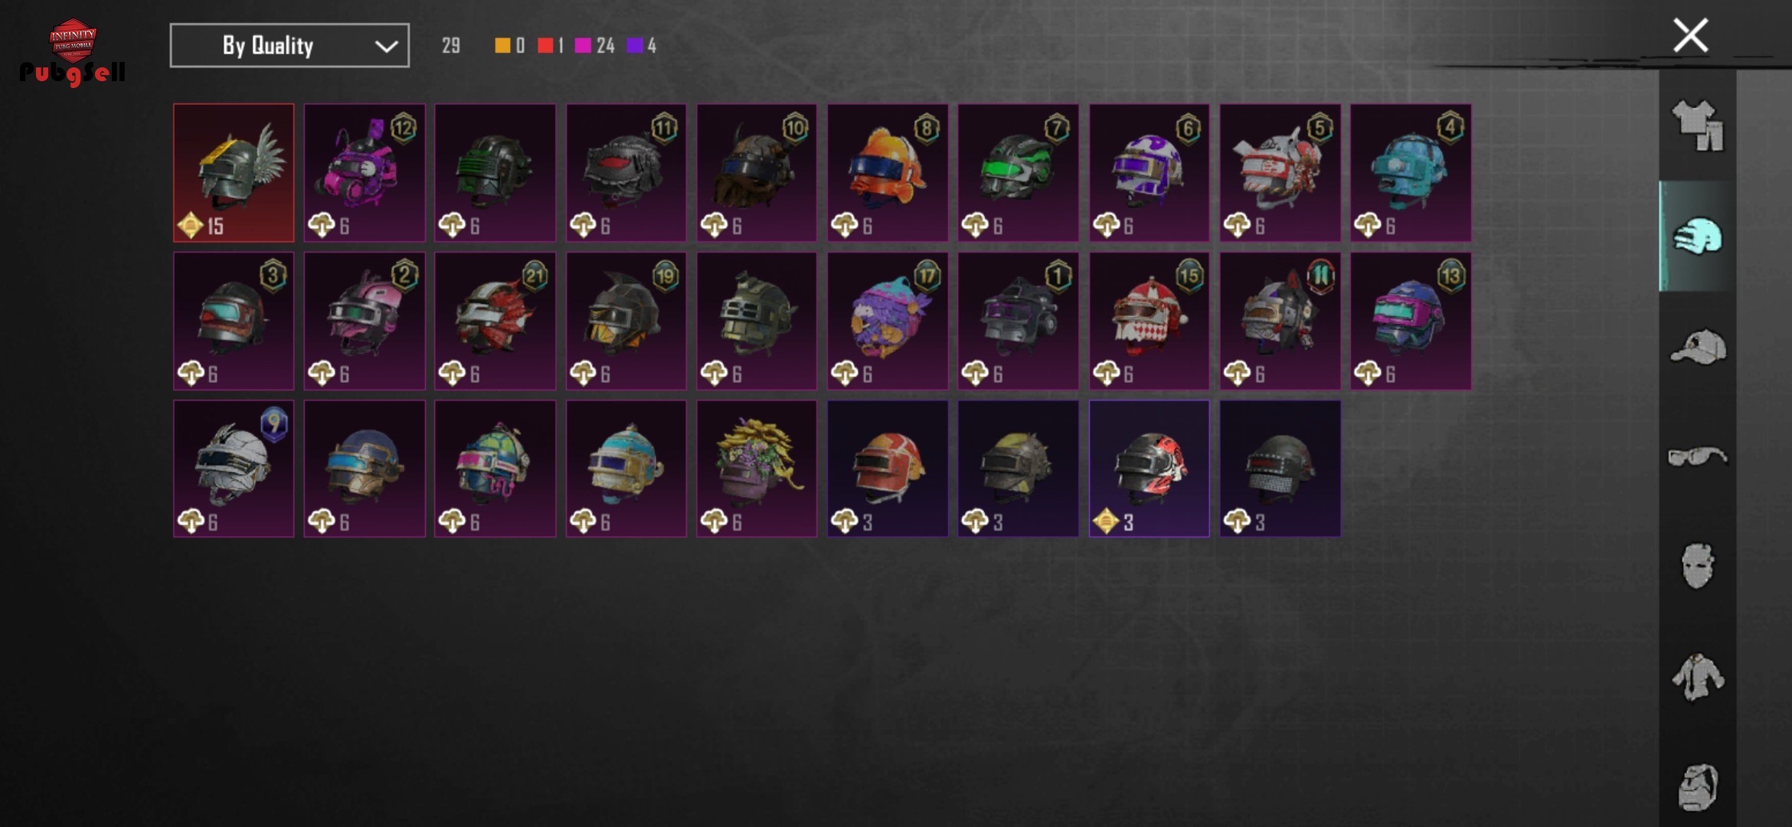
Task: Open the outfits category in sidebar
Action: coord(1697,126)
